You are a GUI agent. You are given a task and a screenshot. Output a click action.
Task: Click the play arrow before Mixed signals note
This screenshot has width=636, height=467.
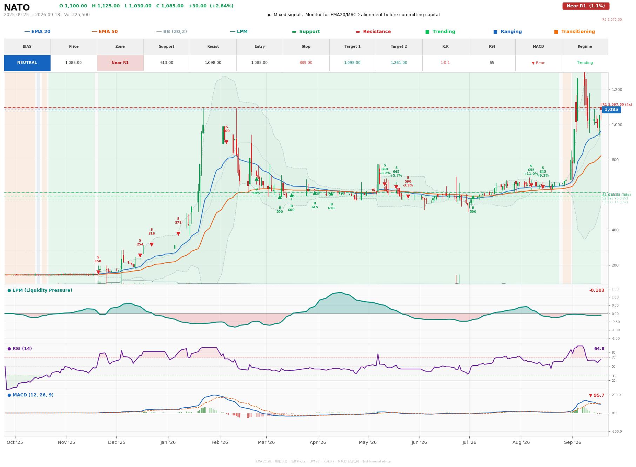pos(269,15)
